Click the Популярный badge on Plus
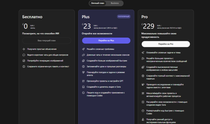This screenshot has height=124, width=210. point(124,17)
